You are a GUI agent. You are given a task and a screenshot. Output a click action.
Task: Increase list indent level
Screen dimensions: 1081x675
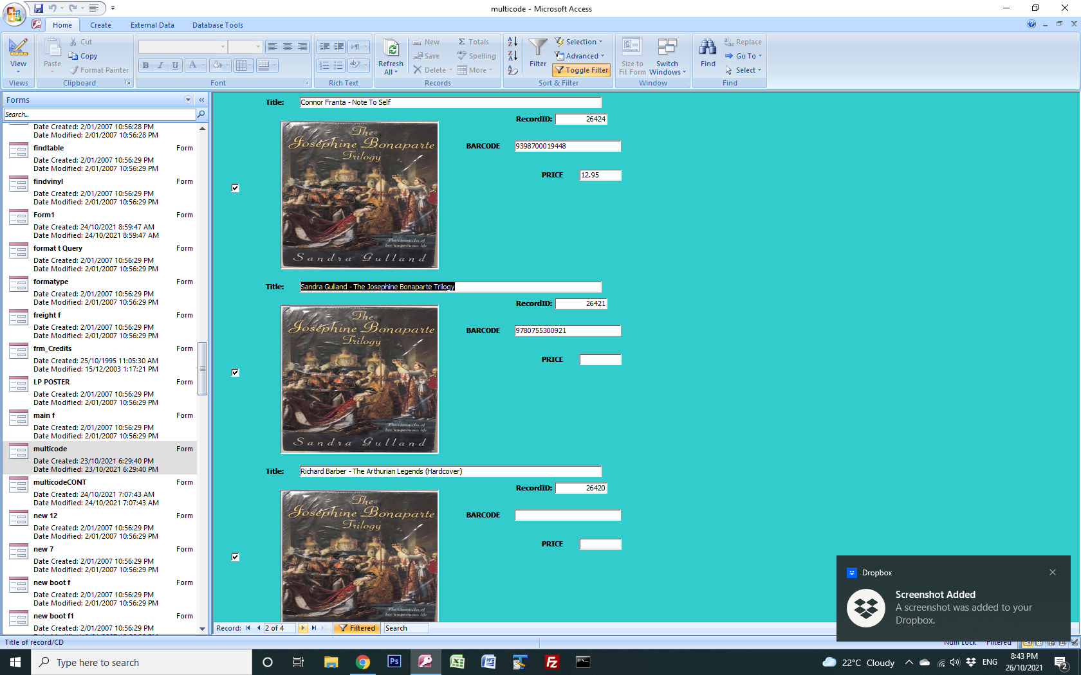click(339, 46)
